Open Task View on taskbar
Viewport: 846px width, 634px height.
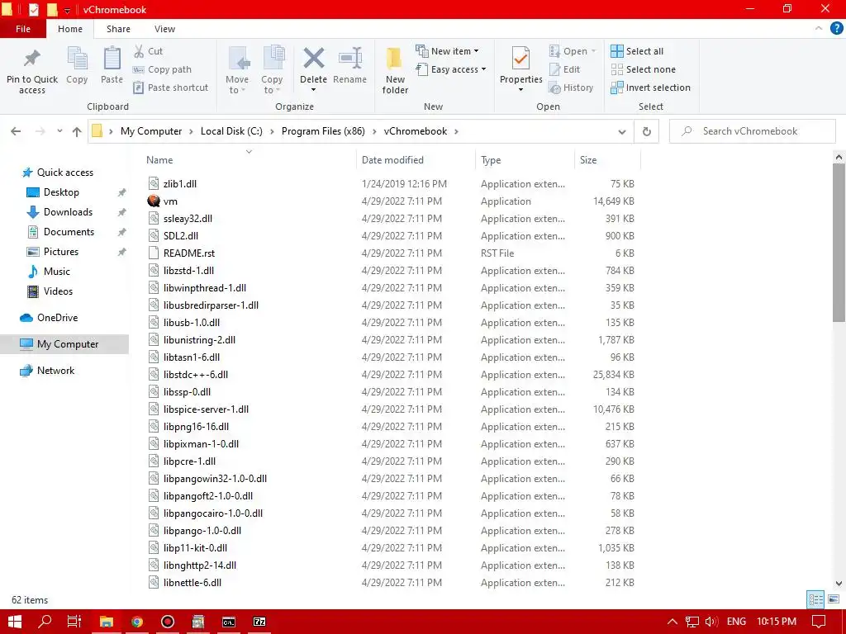(74, 622)
